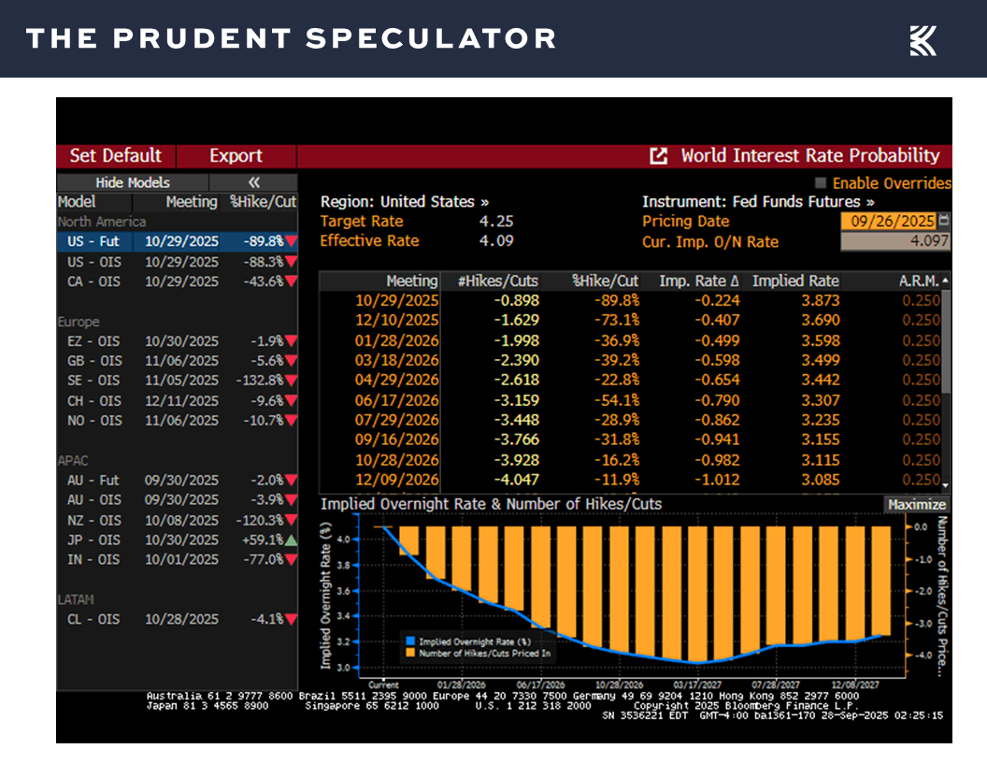Image resolution: width=987 pixels, height=763 pixels.
Task: Click the Kovitz logo in the header
Action: click(x=923, y=39)
